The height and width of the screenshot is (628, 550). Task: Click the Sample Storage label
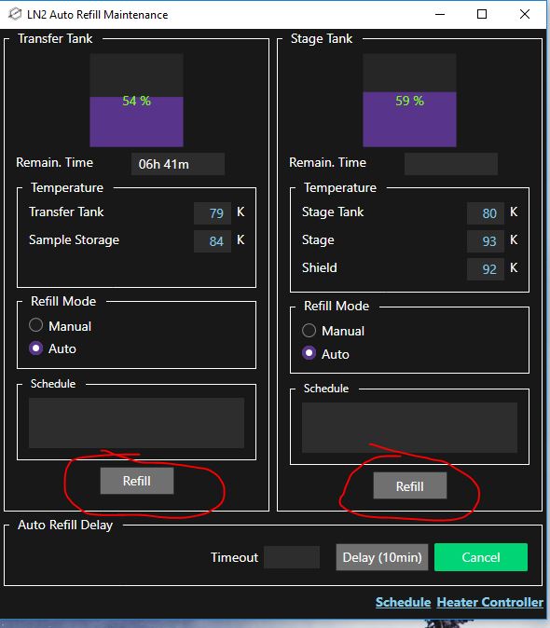[x=74, y=239]
